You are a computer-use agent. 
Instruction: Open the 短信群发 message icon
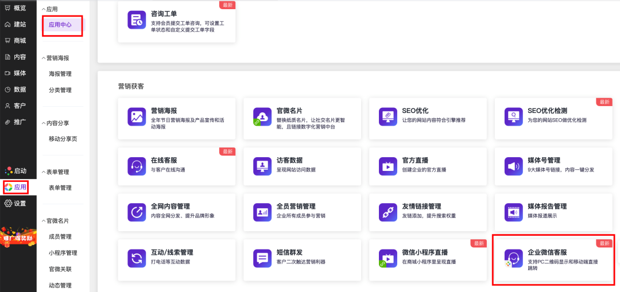[x=262, y=258]
